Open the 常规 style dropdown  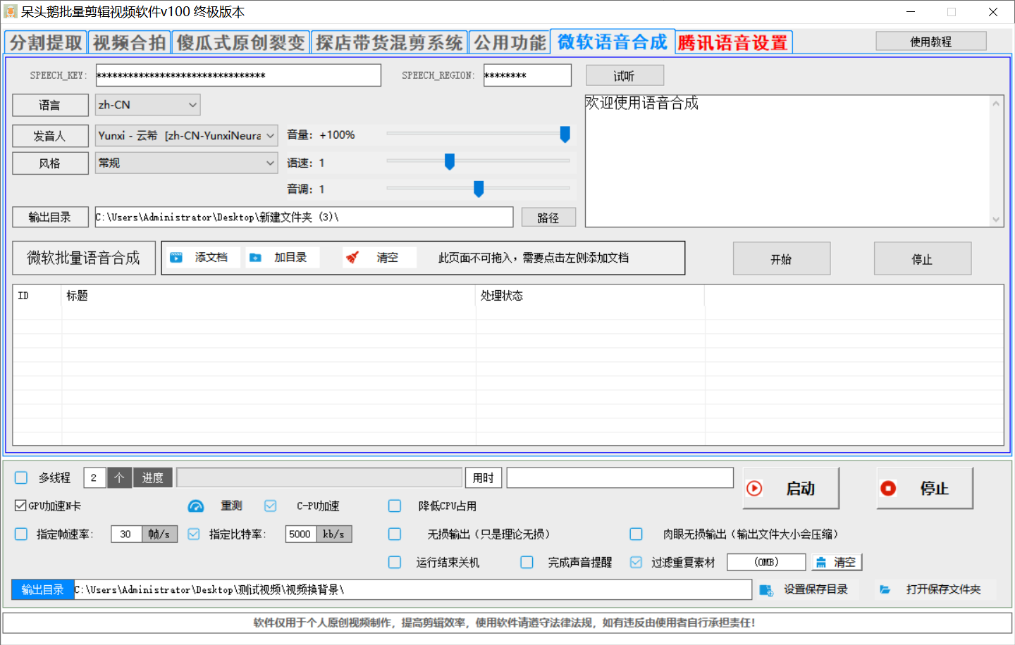click(x=187, y=163)
